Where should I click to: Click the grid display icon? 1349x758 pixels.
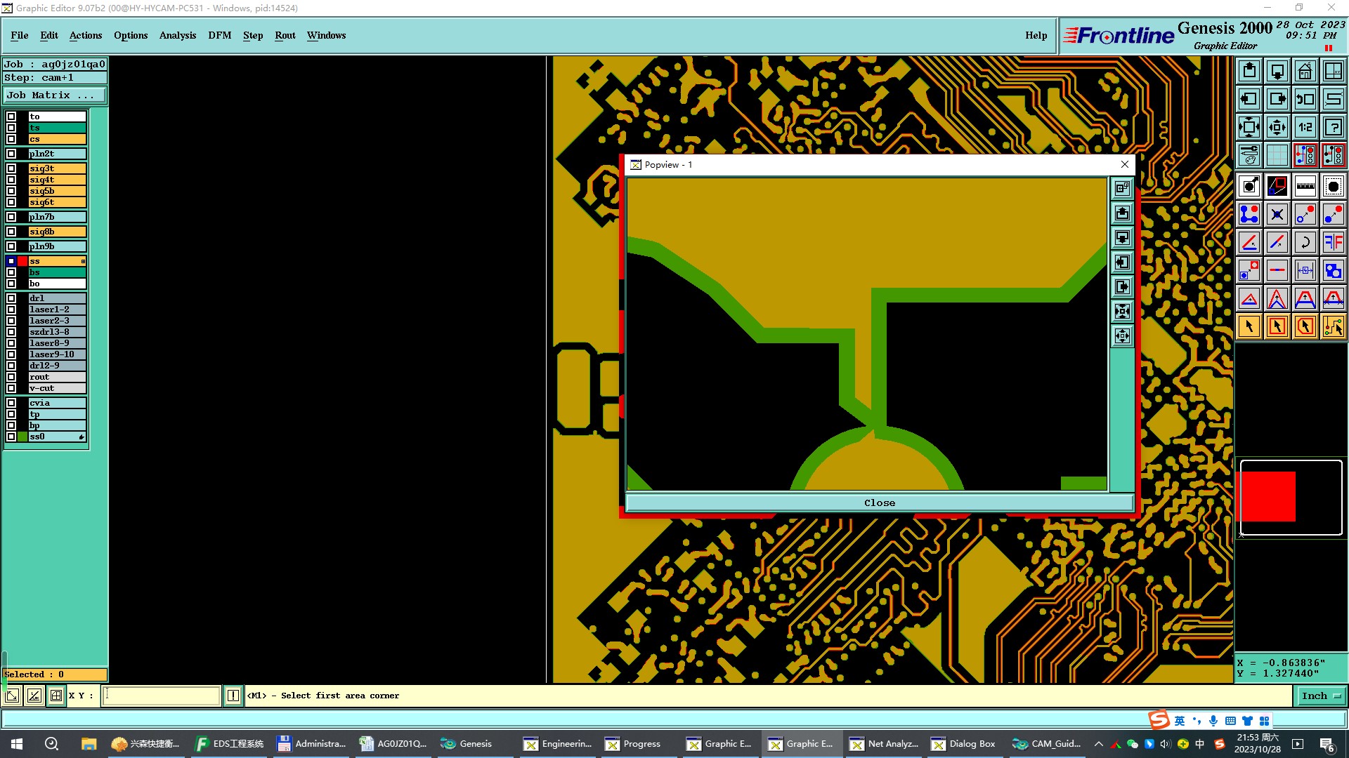point(1277,155)
